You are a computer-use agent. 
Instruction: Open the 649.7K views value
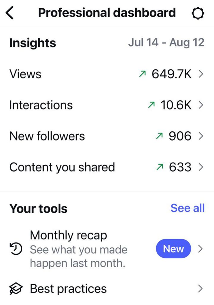click(x=171, y=74)
